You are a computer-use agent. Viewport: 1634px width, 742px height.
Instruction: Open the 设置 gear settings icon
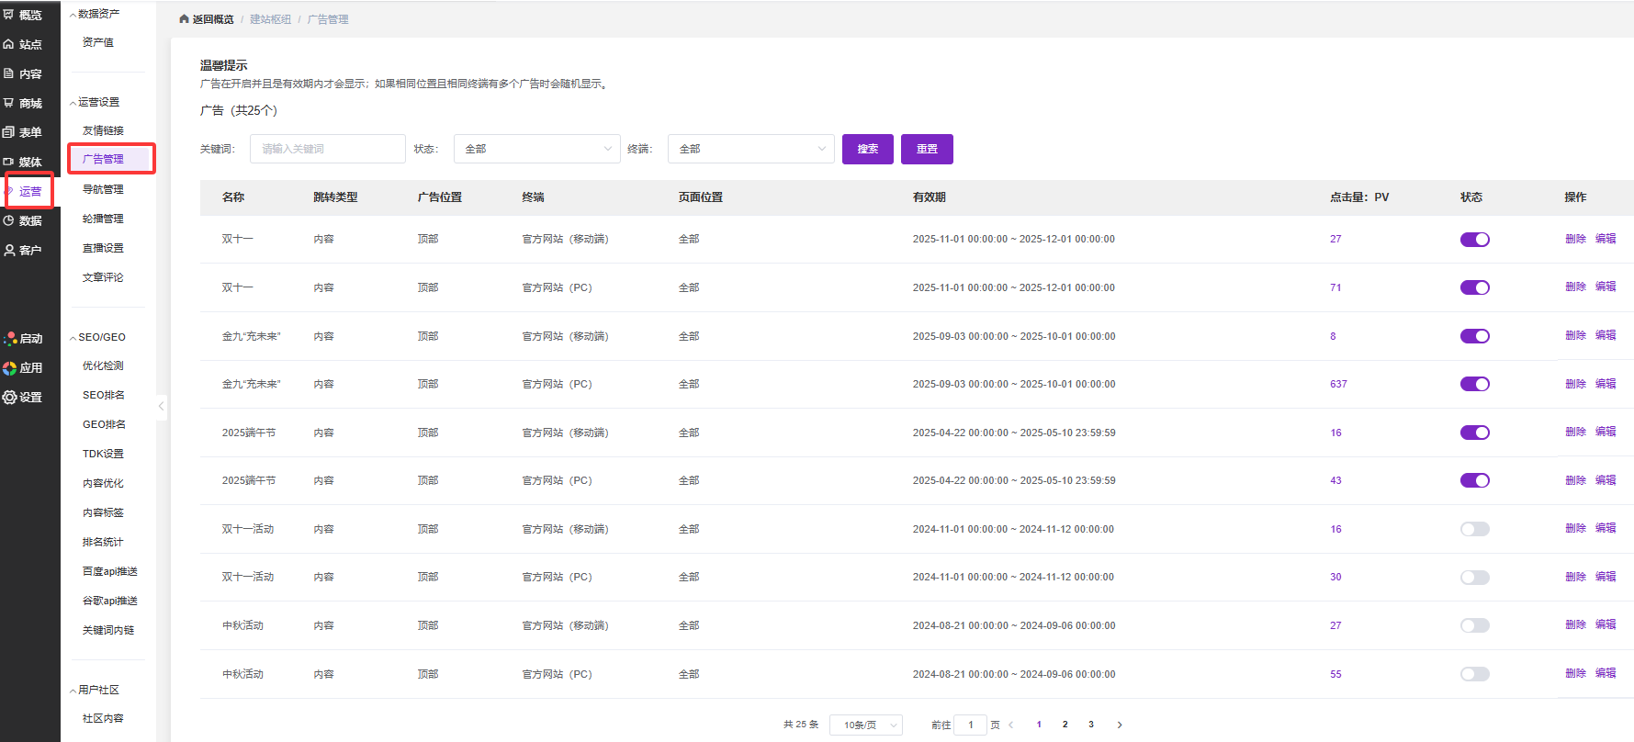(x=10, y=397)
